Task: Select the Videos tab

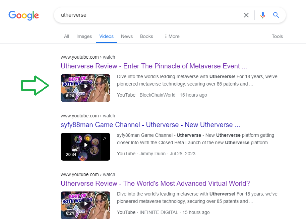Action: tap(106, 36)
